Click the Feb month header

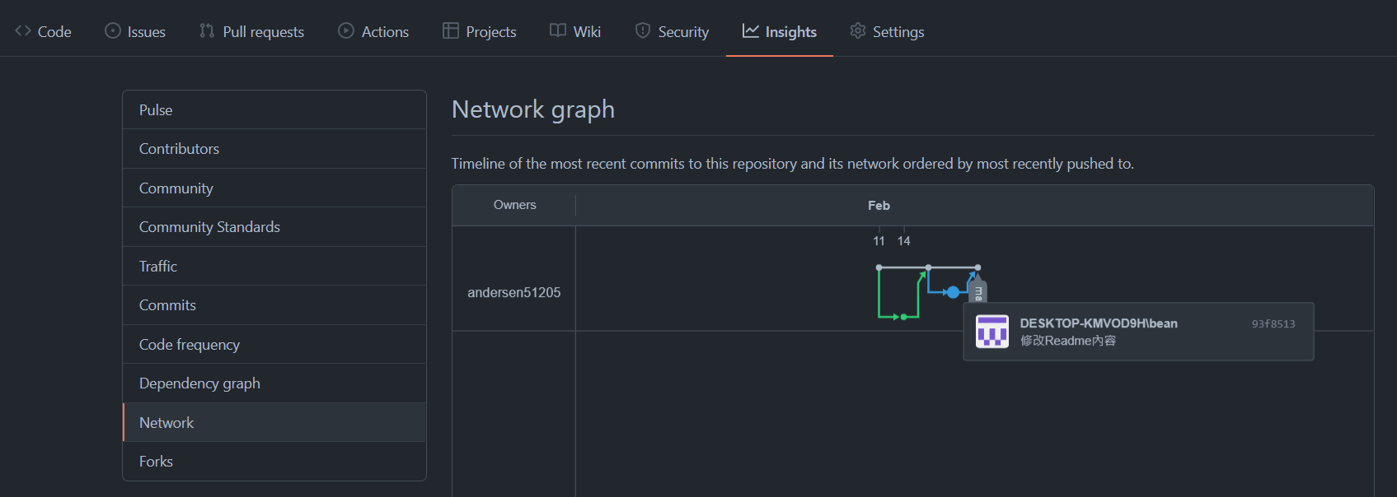pyautogui.click(x=879, y=206)
